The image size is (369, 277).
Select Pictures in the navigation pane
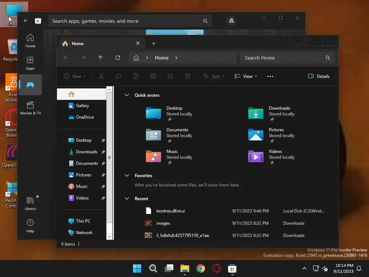(81, 175)
